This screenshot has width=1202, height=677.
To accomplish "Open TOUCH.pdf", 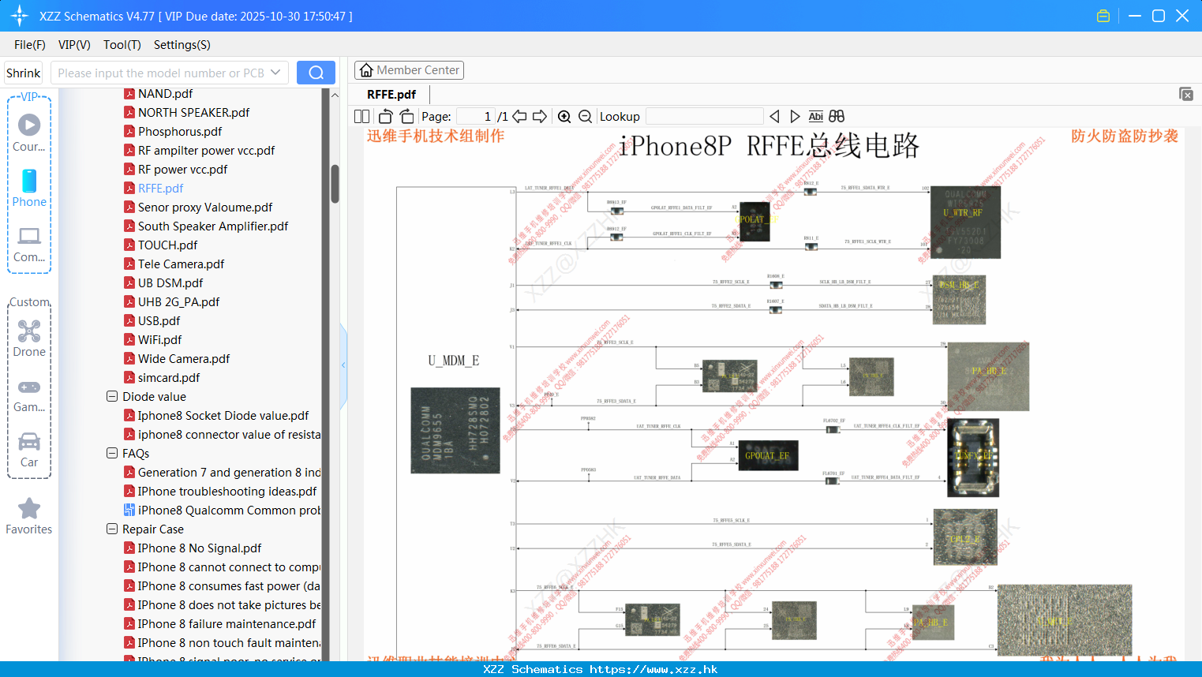I will tap(167, 245).
